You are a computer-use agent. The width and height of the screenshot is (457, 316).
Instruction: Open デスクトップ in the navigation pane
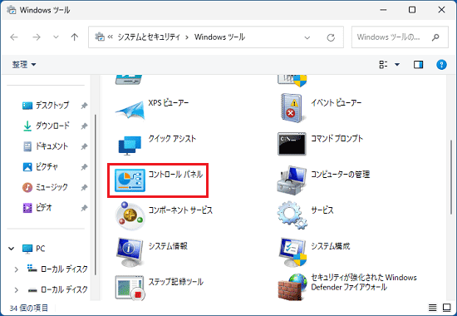[x=46, y=105]
